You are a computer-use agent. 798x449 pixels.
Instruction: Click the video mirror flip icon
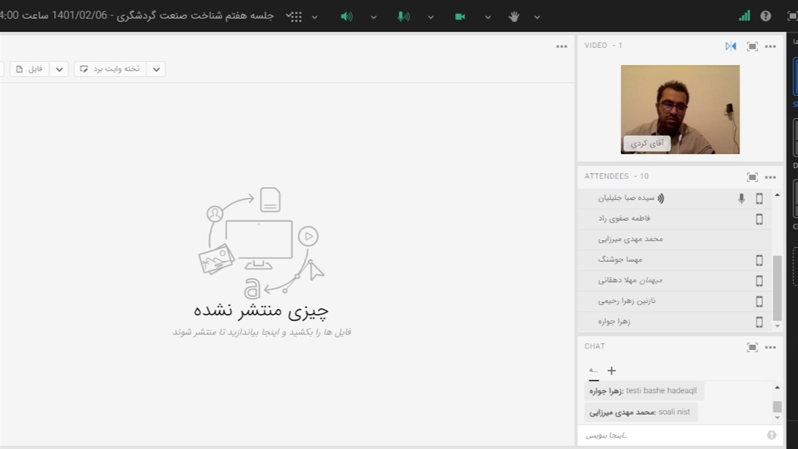point(731,46)
